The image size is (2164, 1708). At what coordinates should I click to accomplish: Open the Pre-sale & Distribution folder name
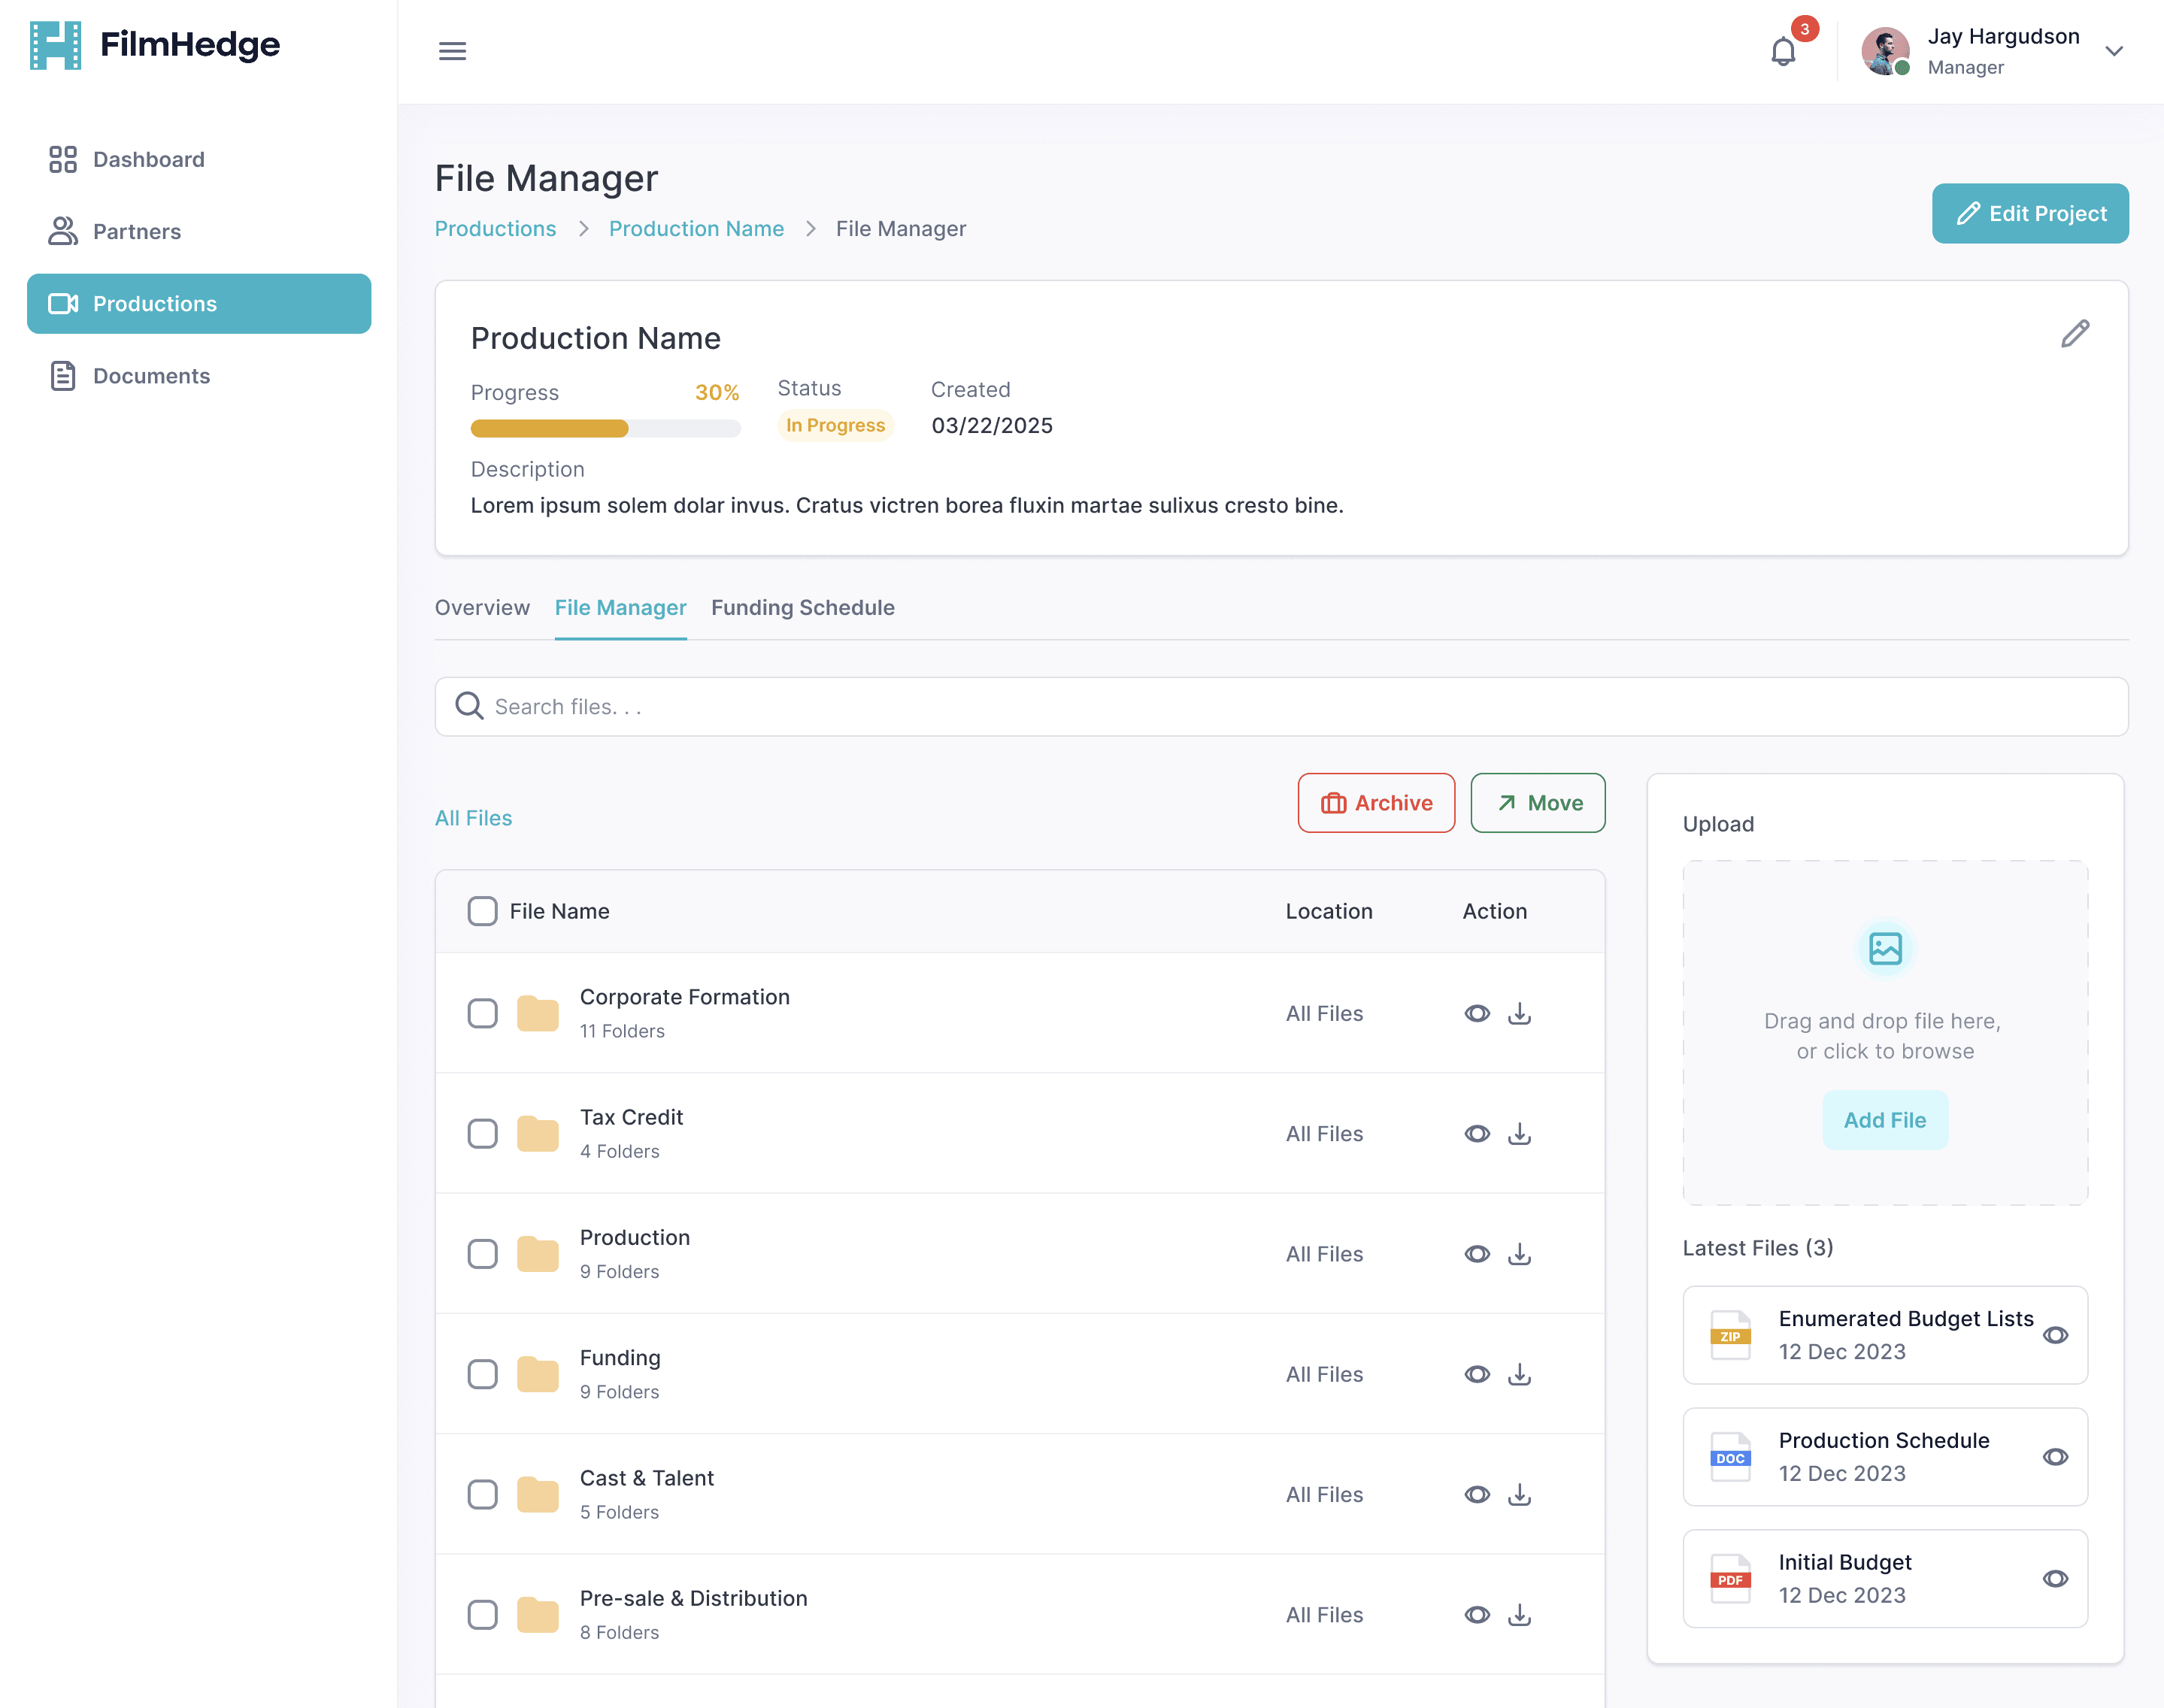point(694,1598)
